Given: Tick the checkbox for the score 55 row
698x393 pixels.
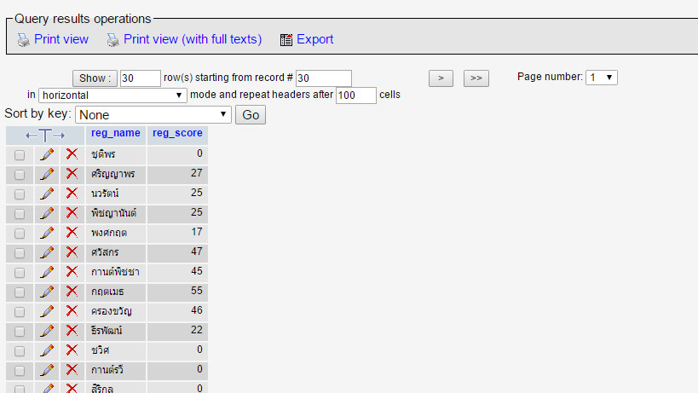Looking at the screenshot, I should coord(20,292).
